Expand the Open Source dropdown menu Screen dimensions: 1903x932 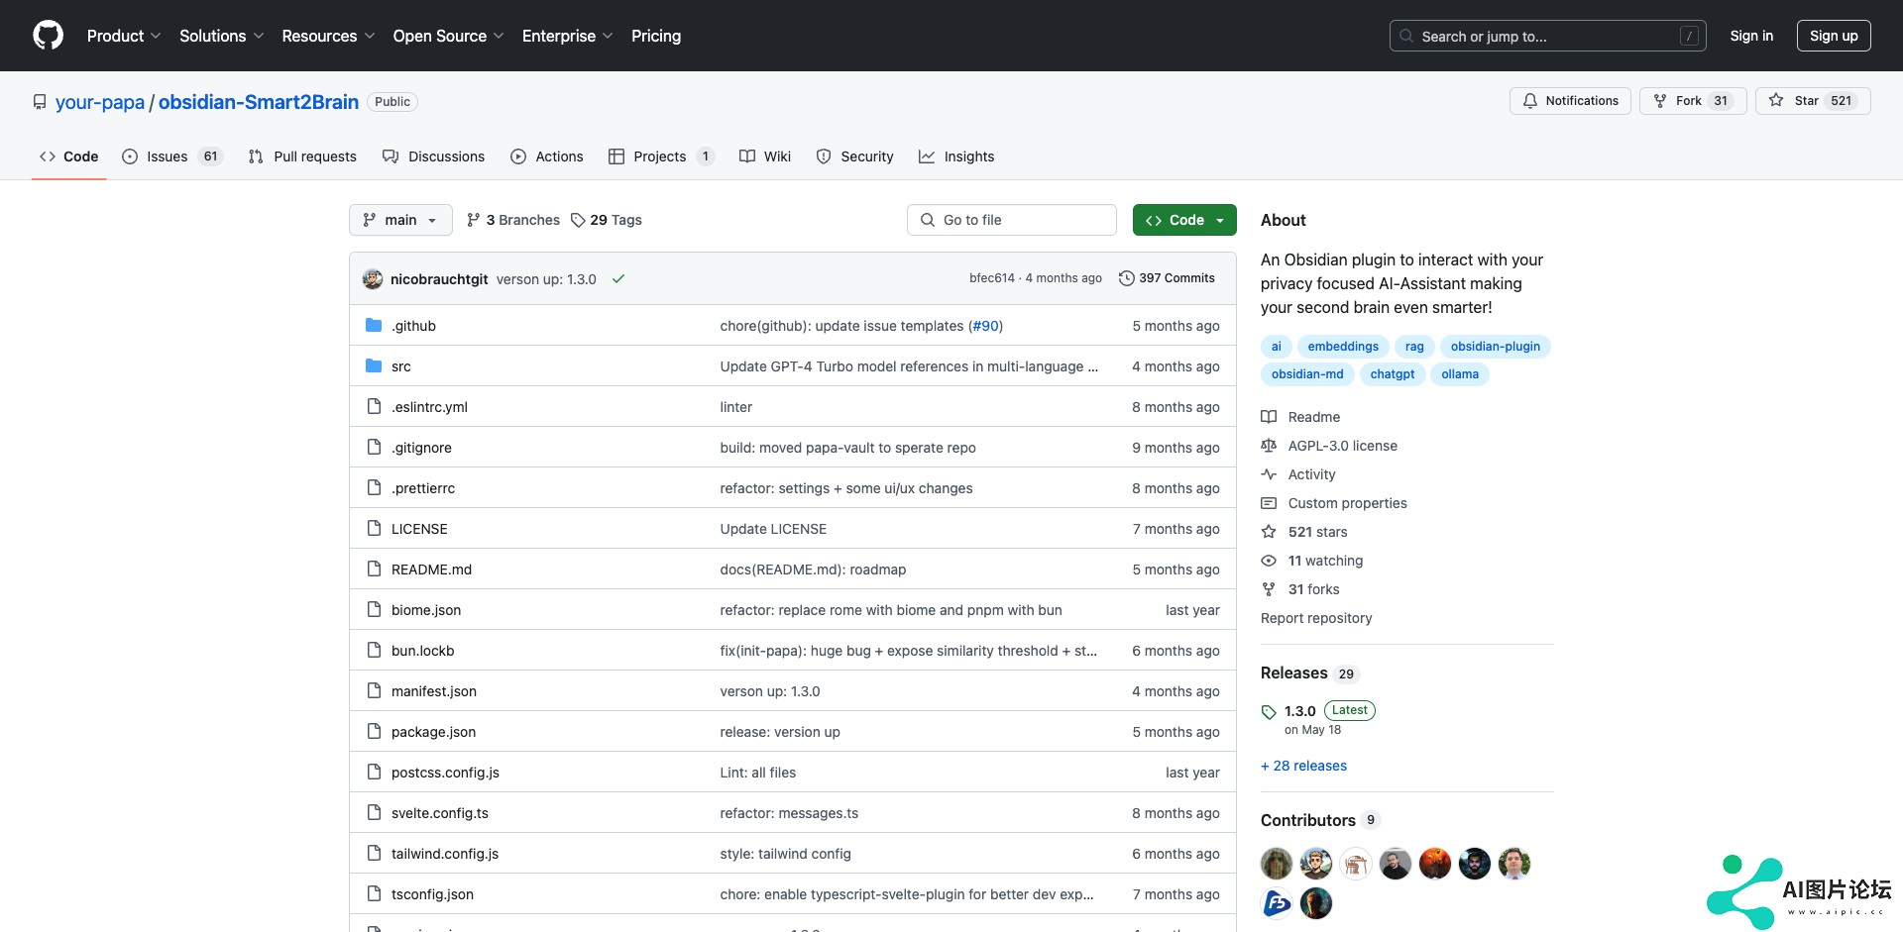point(449,36)
